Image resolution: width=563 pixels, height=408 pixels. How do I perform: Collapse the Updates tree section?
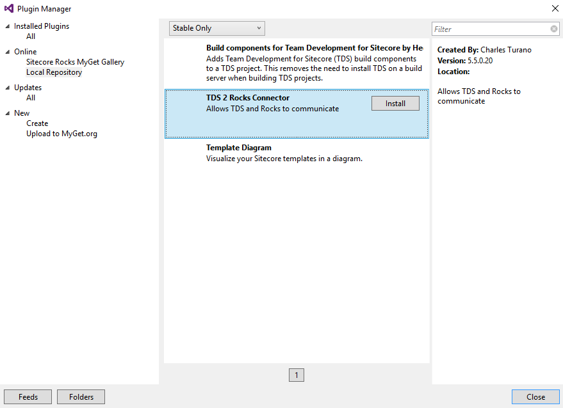tap(8, 88)
